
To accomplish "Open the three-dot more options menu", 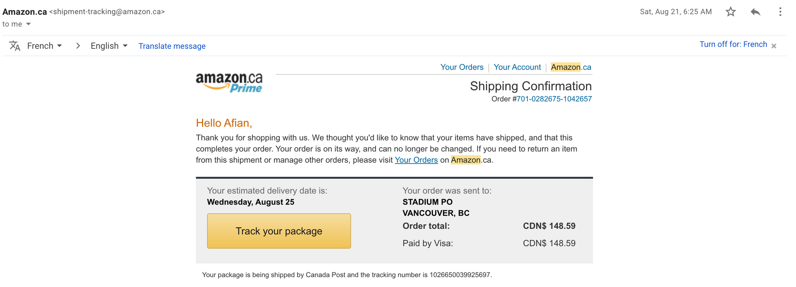I will coord(780,12).
